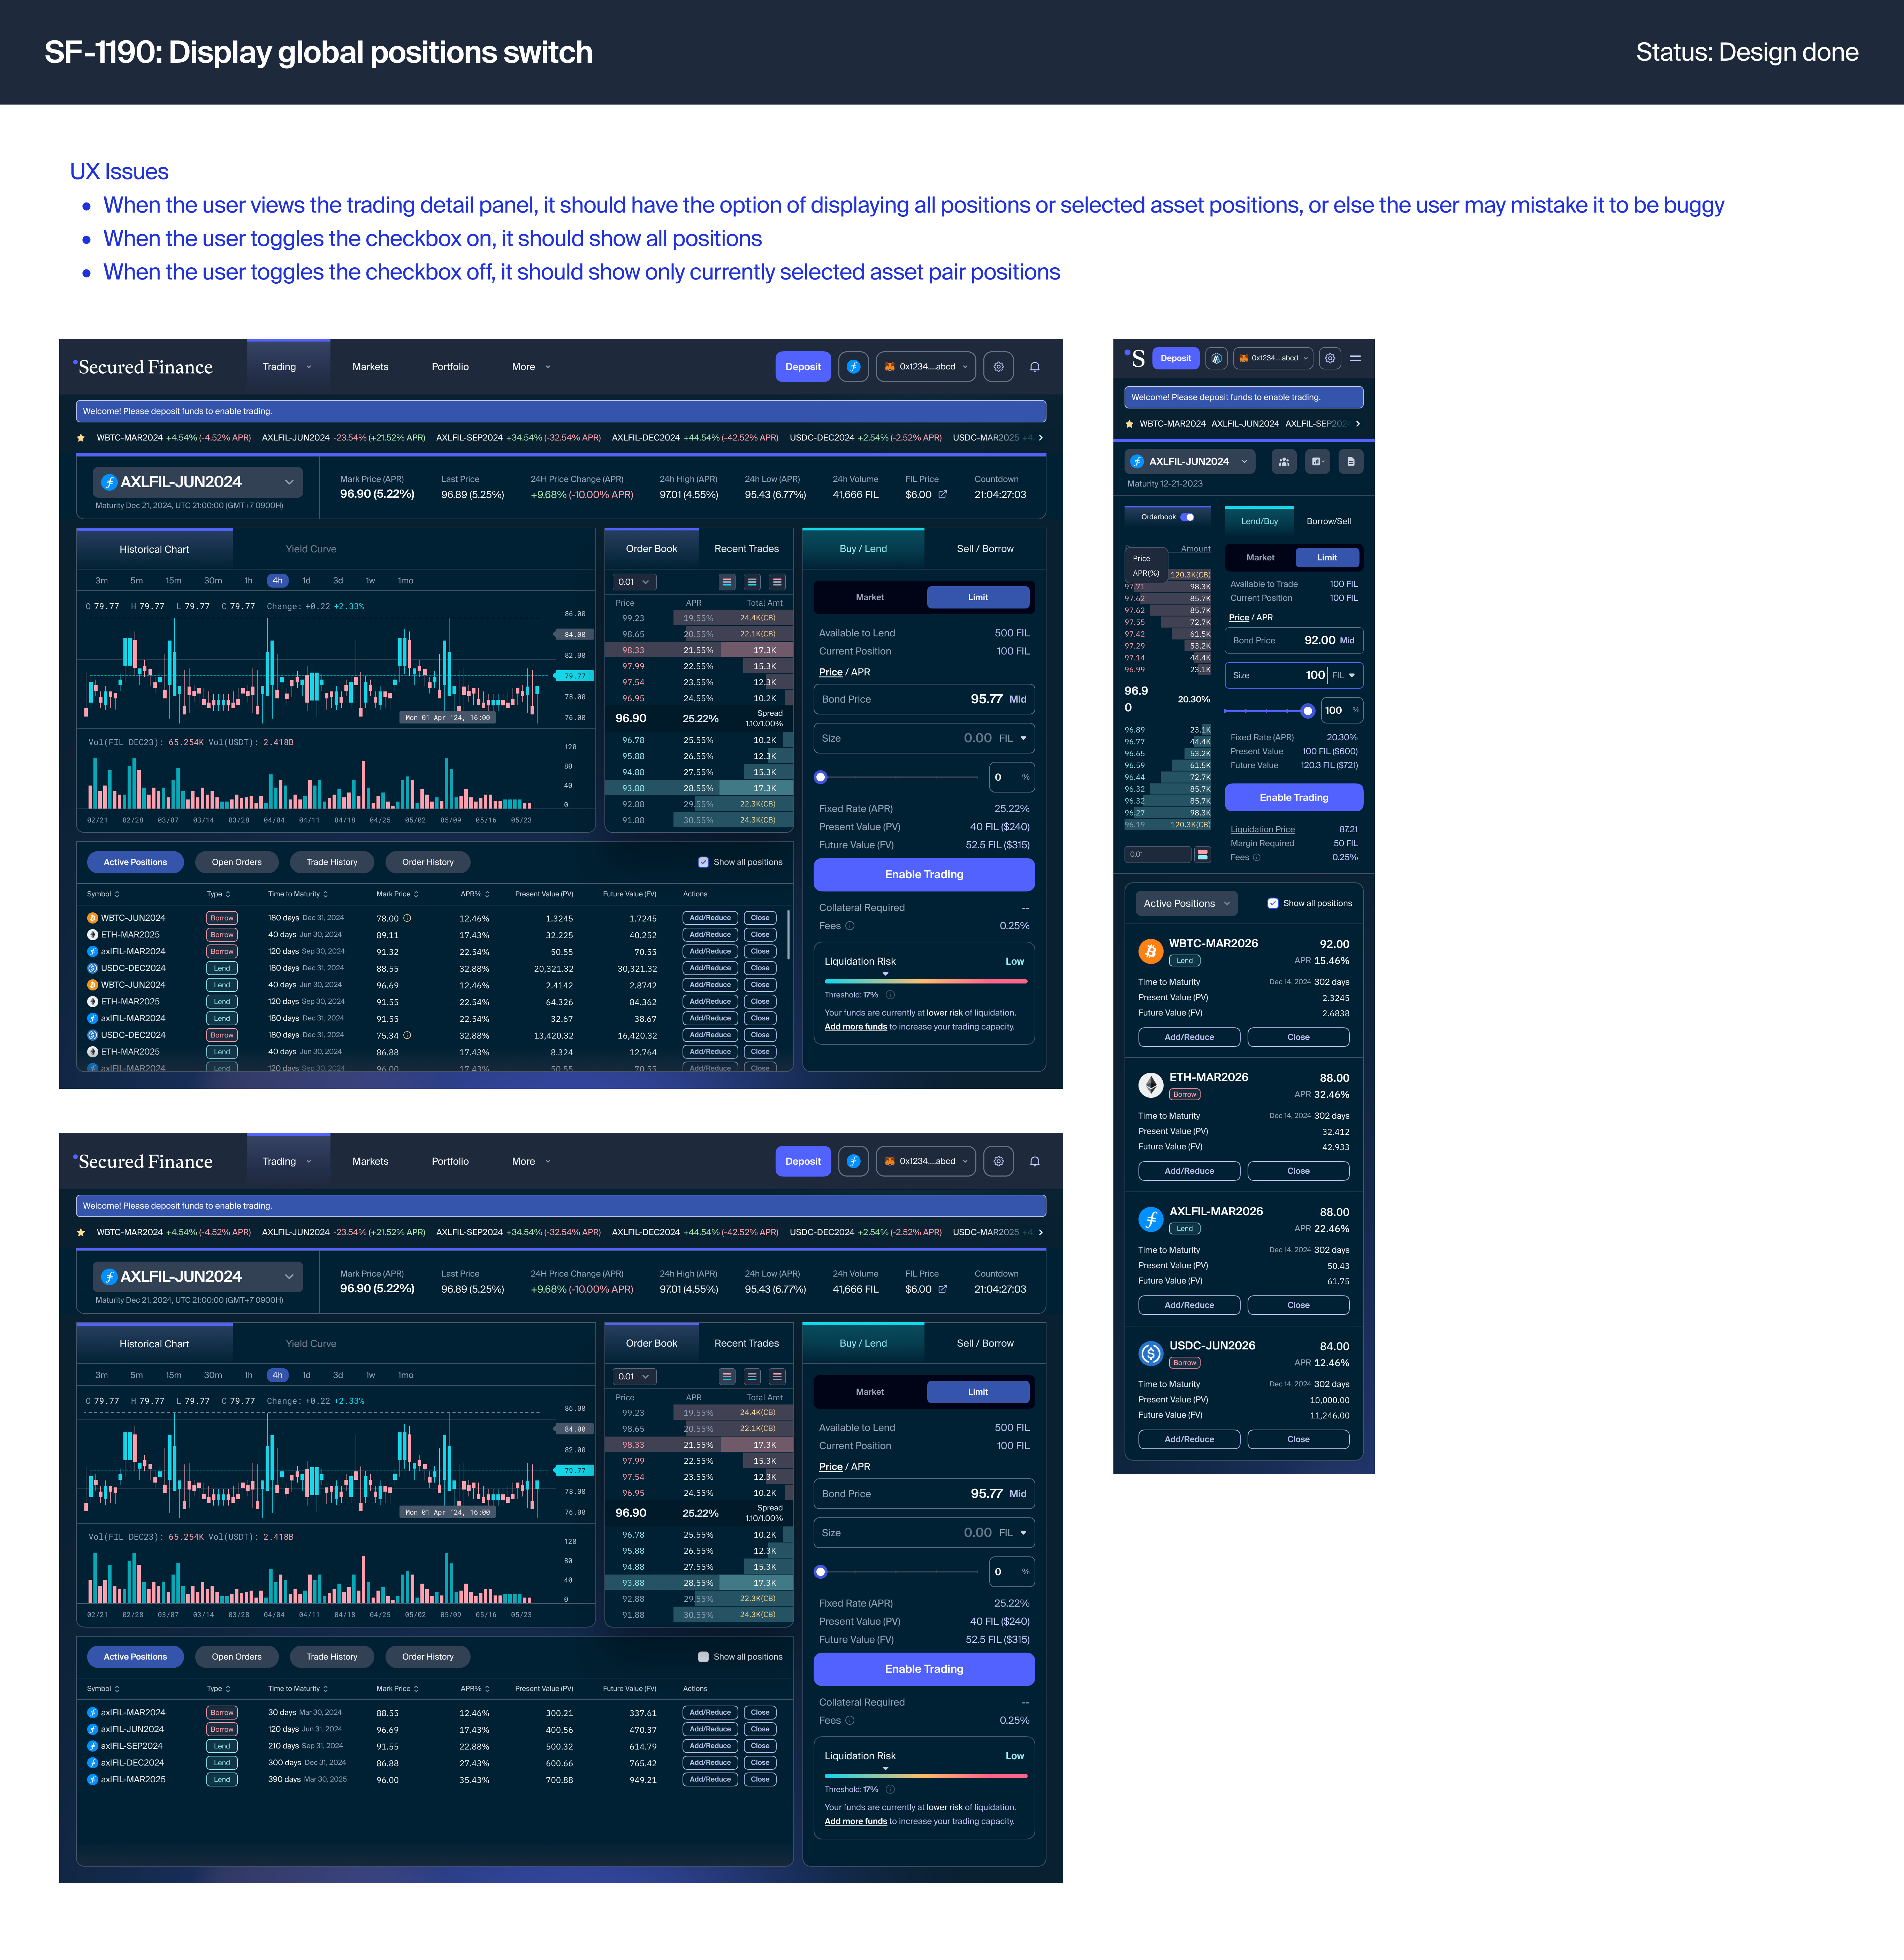The image size is (1904, 1960).
Task: Open settings gear in mobile mockup header
Action: (1330, 358)
